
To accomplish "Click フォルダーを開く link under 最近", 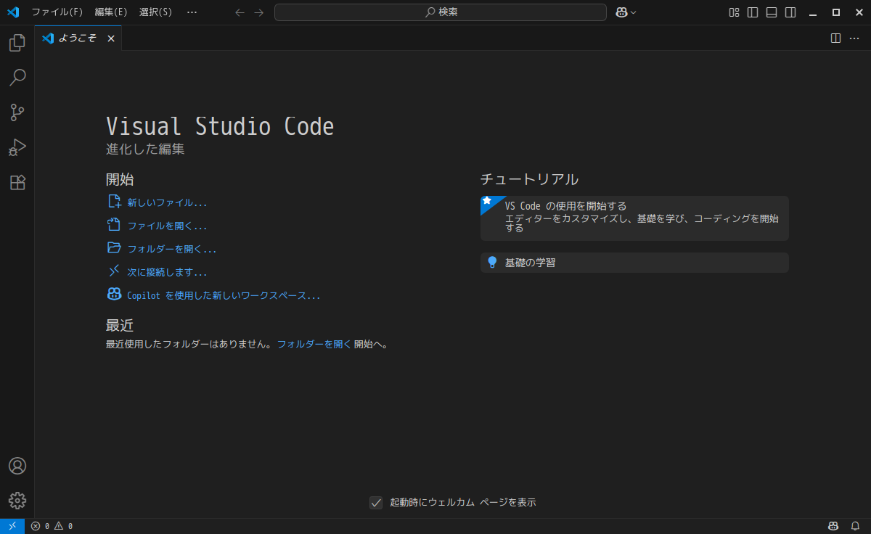I will click(x=314, y=345).
